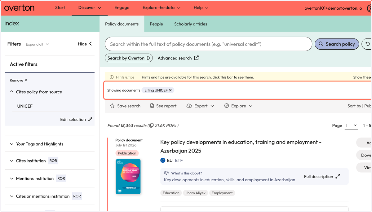Viewport: 372px width, 212px height.
Task: Click the Education topic tag
Action: [171, 193]
